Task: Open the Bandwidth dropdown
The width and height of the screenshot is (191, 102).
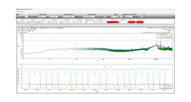Action: [x=59, y=28]
